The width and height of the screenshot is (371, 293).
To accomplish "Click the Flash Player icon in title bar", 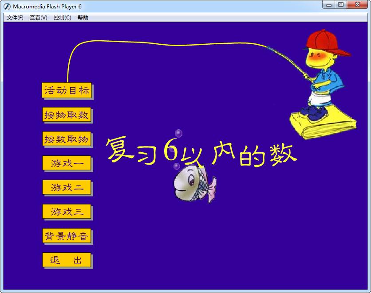I will [7, 6].
